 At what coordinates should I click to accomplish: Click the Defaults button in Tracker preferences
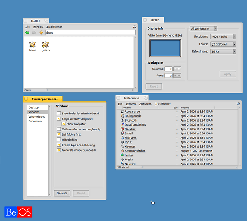[x=62, y=193]
